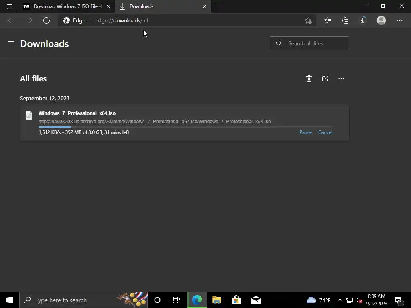Open Microsoft Edge on taskbar
The image size is (411, 308).
(197, 300)
